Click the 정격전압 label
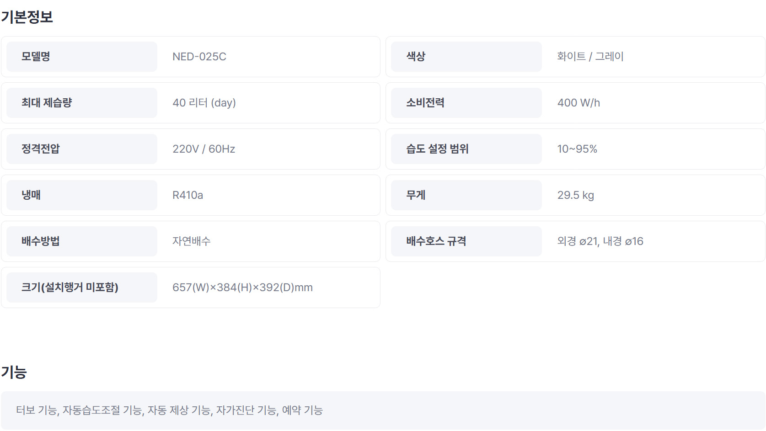Image resolution: width=766 pixels, height=431 pixels. (x=41, y=149)
